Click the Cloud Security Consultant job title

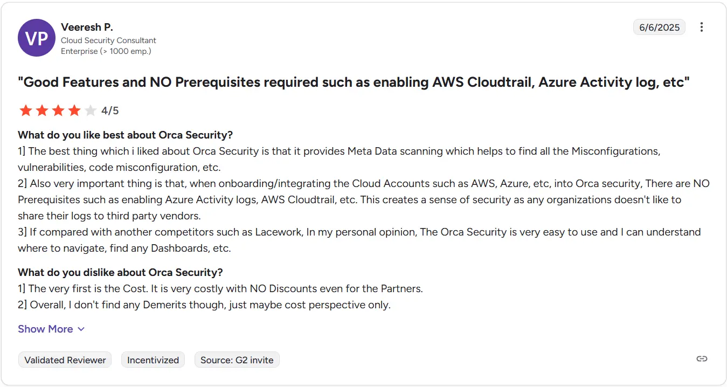point(108,40)
